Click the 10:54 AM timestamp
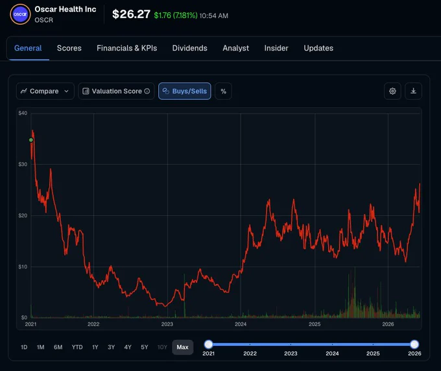The image size is (441, 371). click(x=214, y=16)
